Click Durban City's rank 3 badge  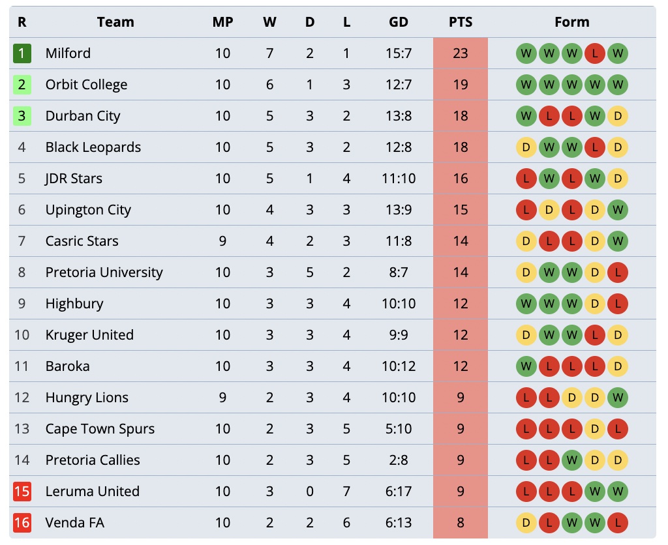point(22,116)
